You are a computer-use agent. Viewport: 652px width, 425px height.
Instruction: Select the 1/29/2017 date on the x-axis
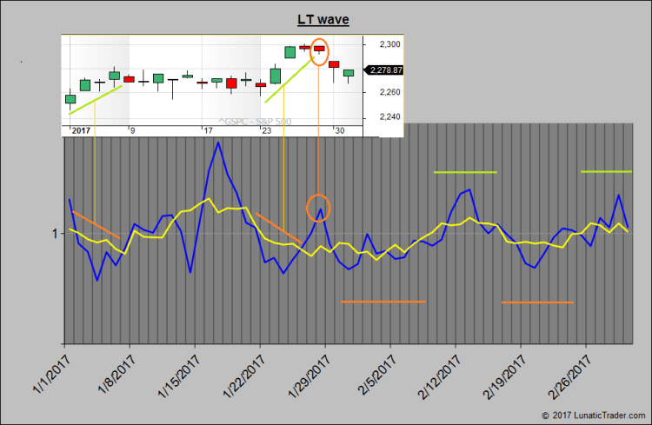306,370
